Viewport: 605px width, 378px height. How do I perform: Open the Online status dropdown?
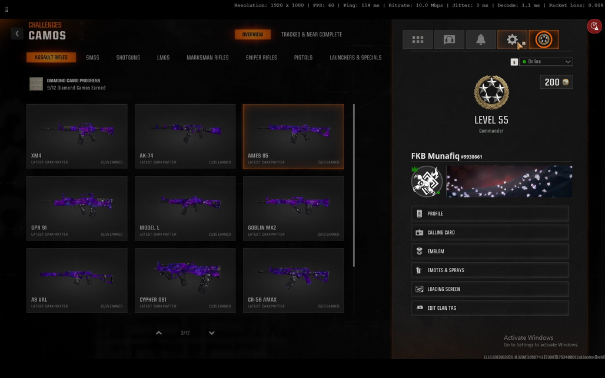click(546, 62)
